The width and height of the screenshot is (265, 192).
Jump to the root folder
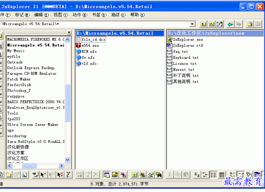tap(212, 24)
